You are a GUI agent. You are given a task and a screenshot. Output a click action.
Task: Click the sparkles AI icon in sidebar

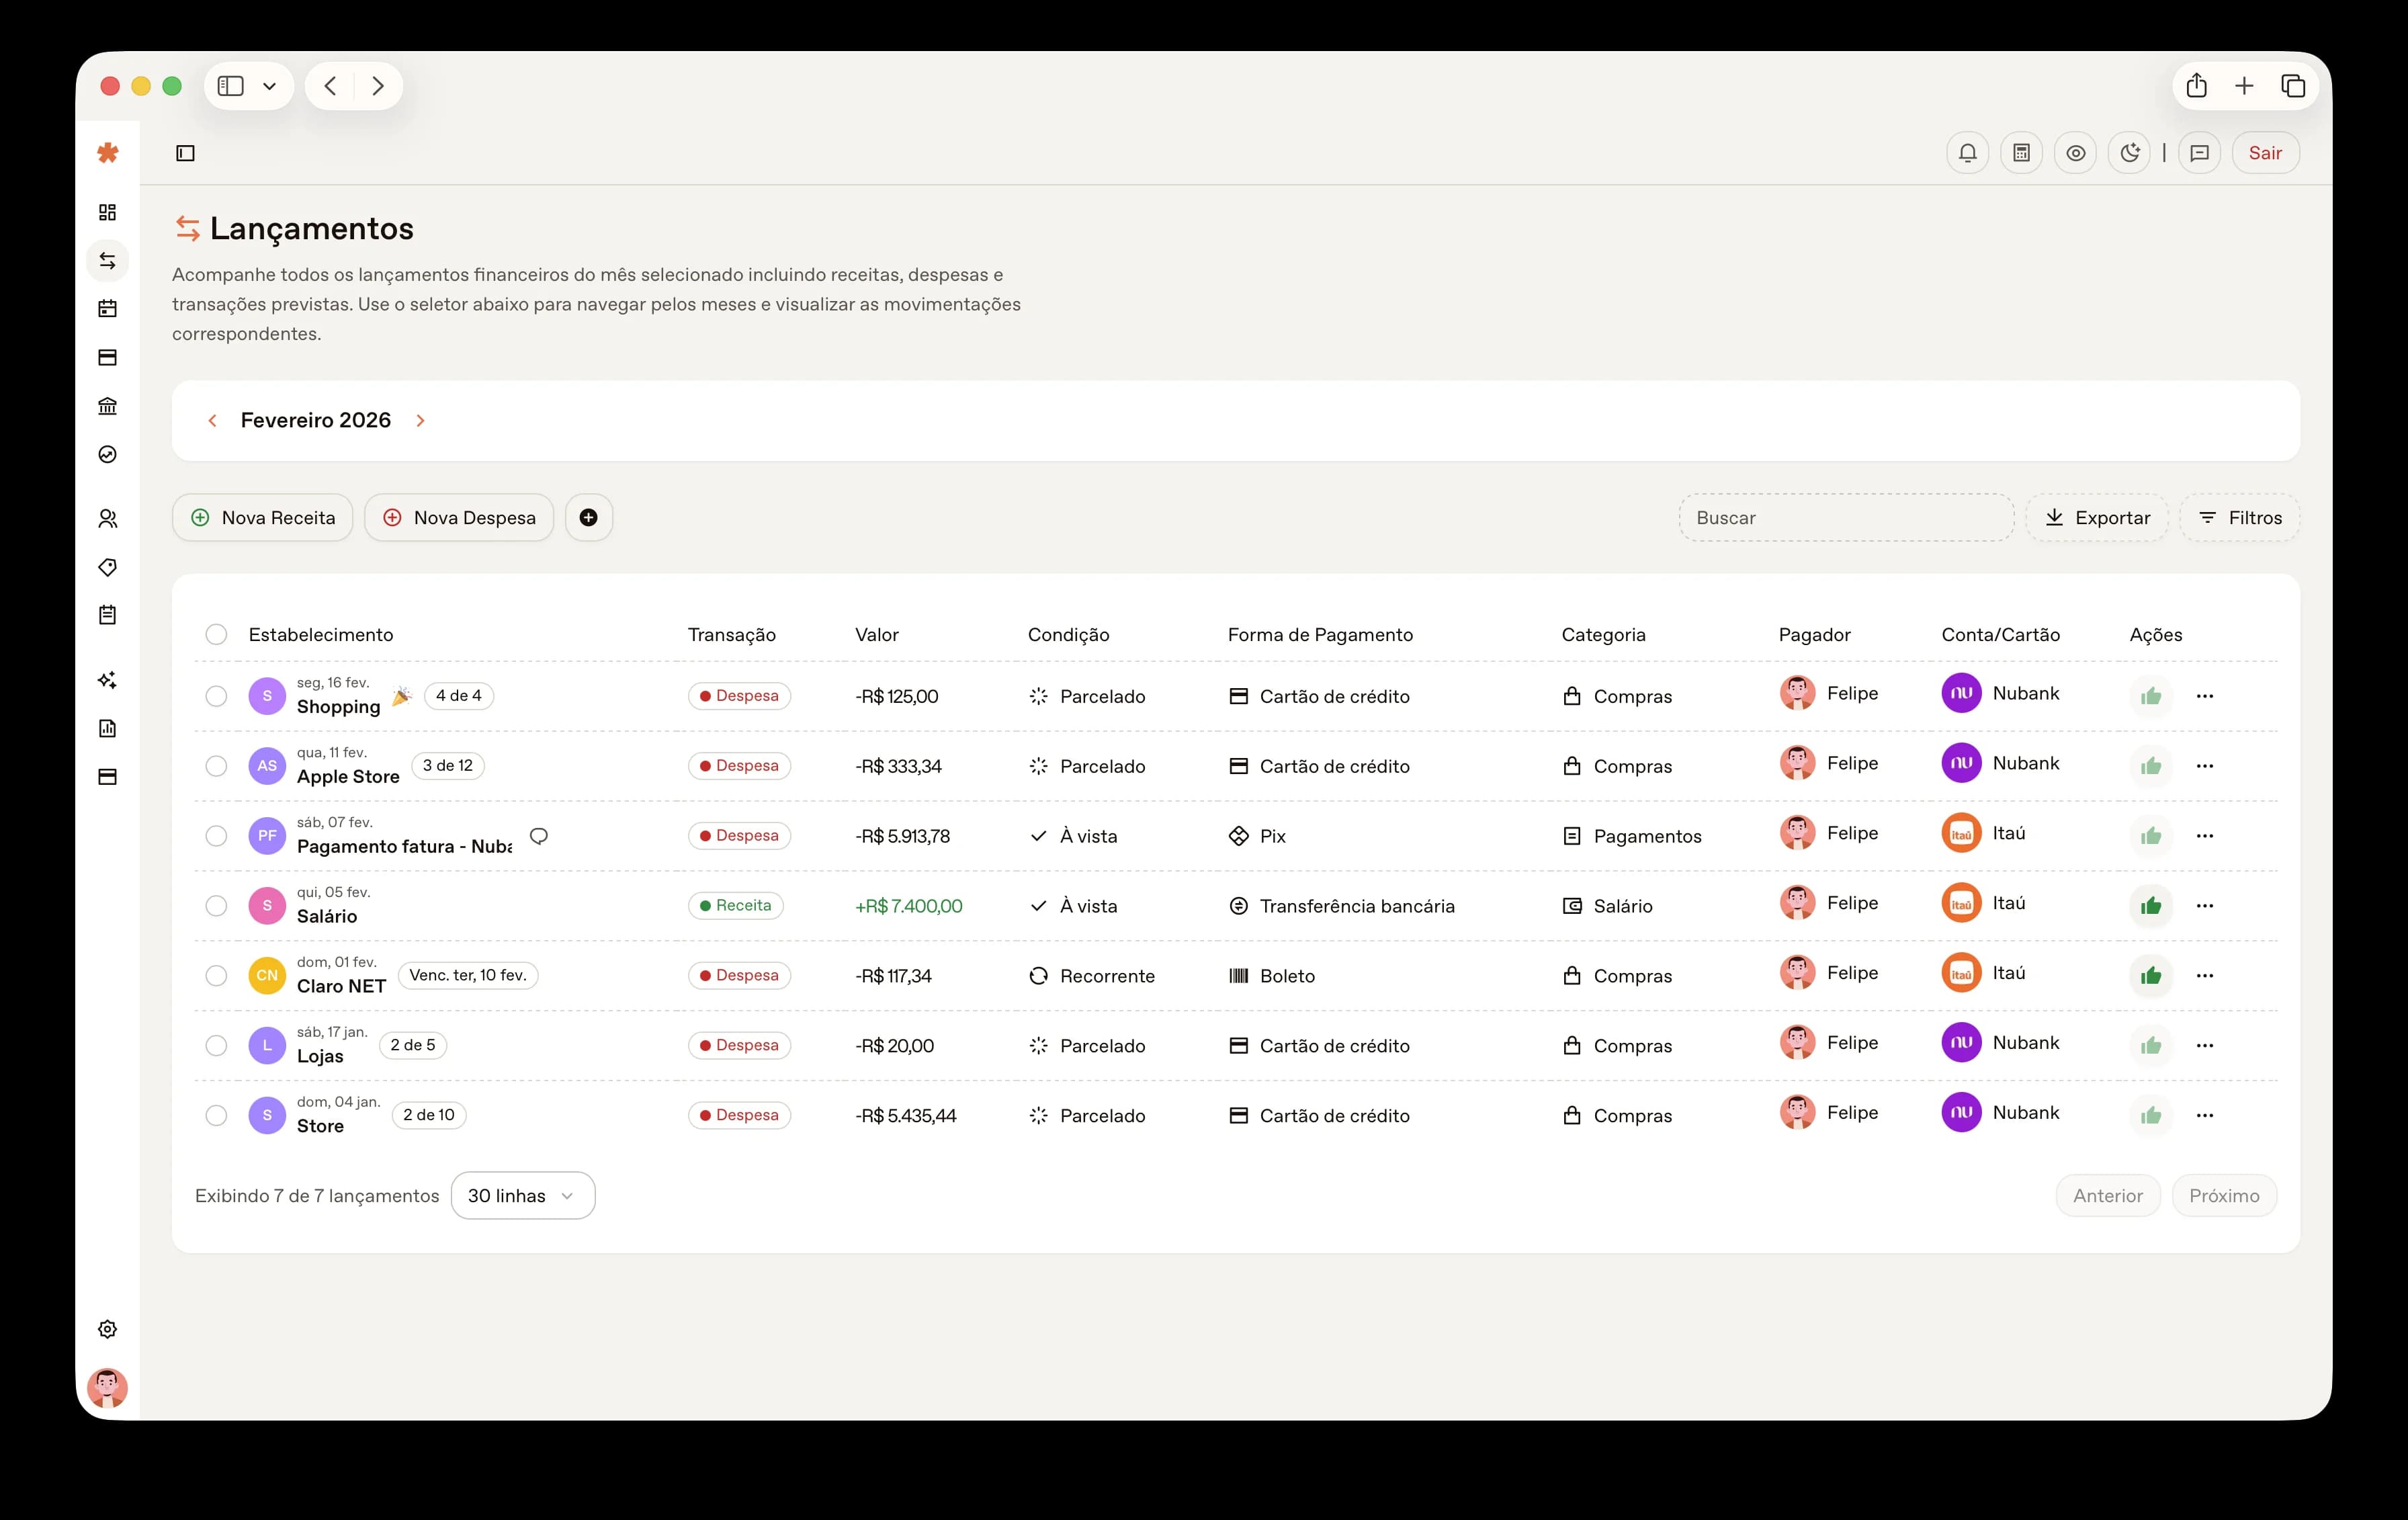108,680
